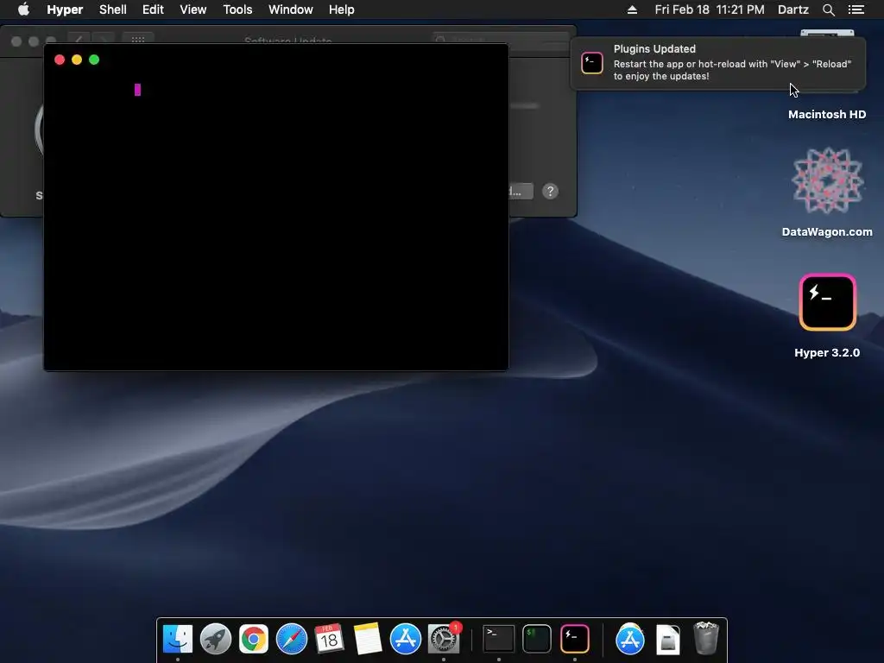The height and width of the screenshot is (663, 884).
Task: Select the Hyper 3.2.0 desktop icon
Action: pyautogui.click(x=827, y=301)
